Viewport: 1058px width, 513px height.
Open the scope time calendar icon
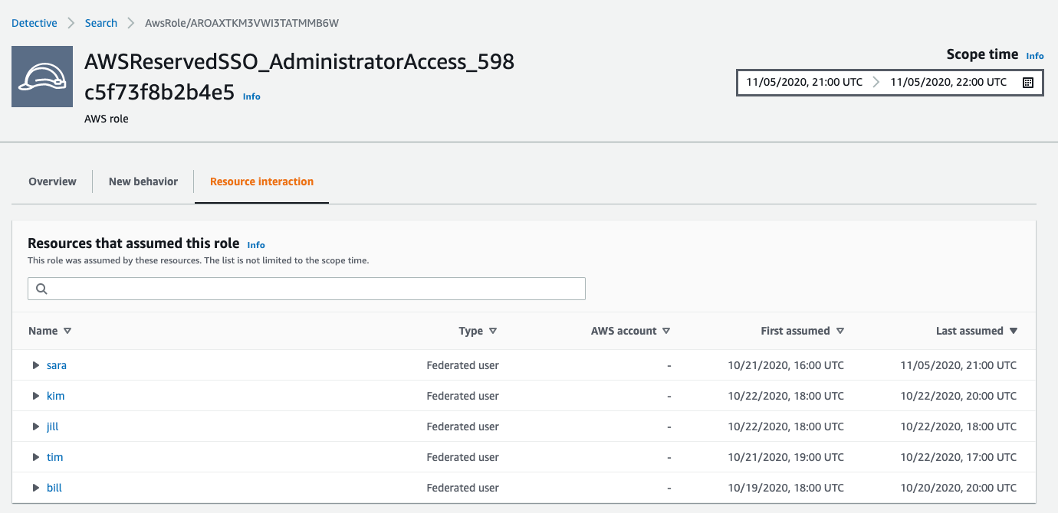coord(1028,83)
